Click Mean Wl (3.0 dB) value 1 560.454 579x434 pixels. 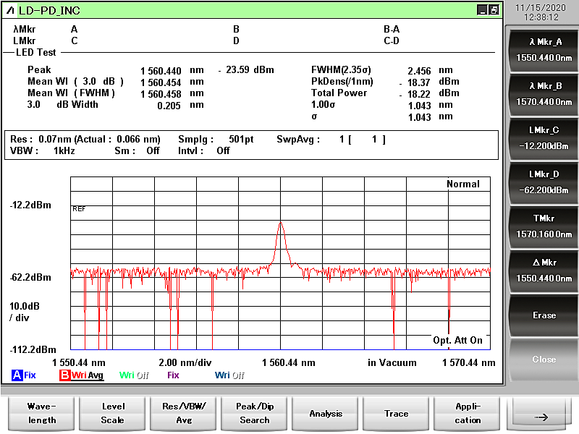coord(161,82)
